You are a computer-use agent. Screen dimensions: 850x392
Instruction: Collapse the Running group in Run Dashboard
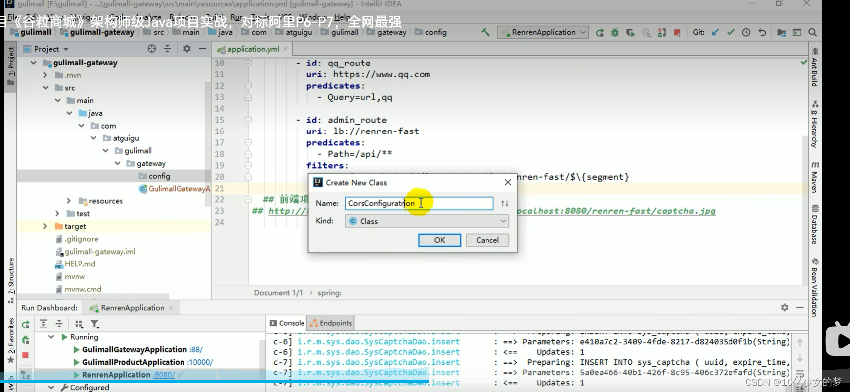[x=51, y=337]
